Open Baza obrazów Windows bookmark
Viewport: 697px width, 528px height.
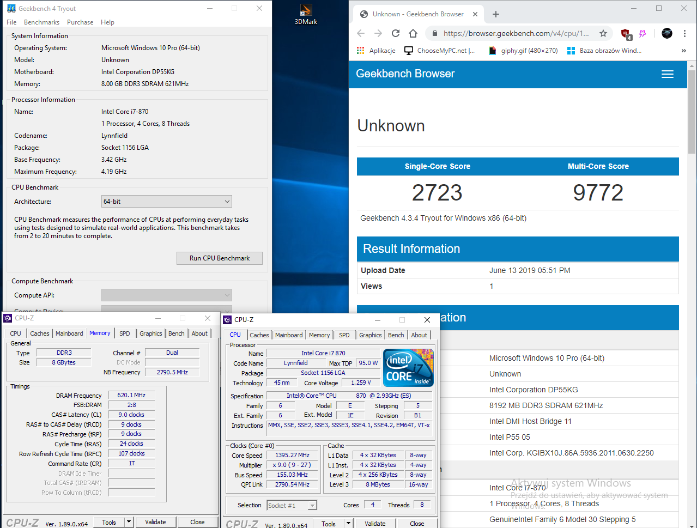click(x=604, y=50)
